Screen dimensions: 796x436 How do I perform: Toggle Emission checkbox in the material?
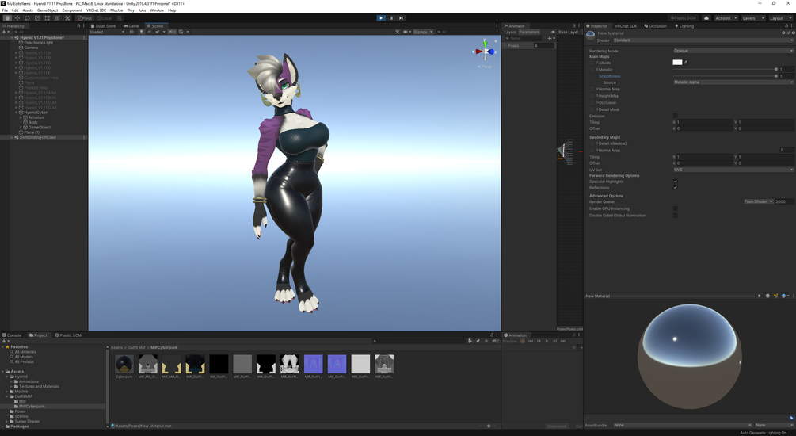click(x=675, y=116)
